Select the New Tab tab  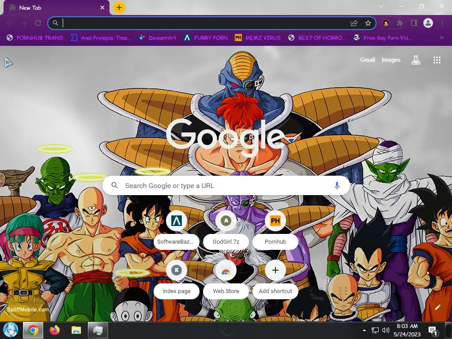click(x=56, y=8)
